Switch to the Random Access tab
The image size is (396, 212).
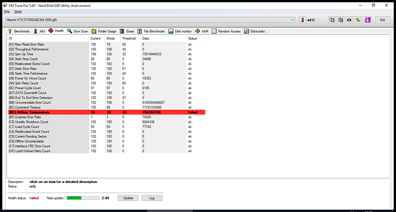click(x=226, y=31)
